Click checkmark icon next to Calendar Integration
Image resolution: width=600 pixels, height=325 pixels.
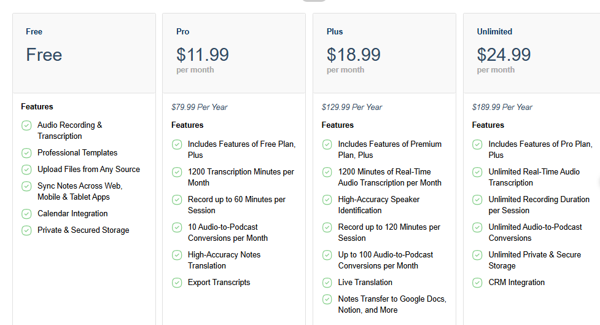click(26, 214)
